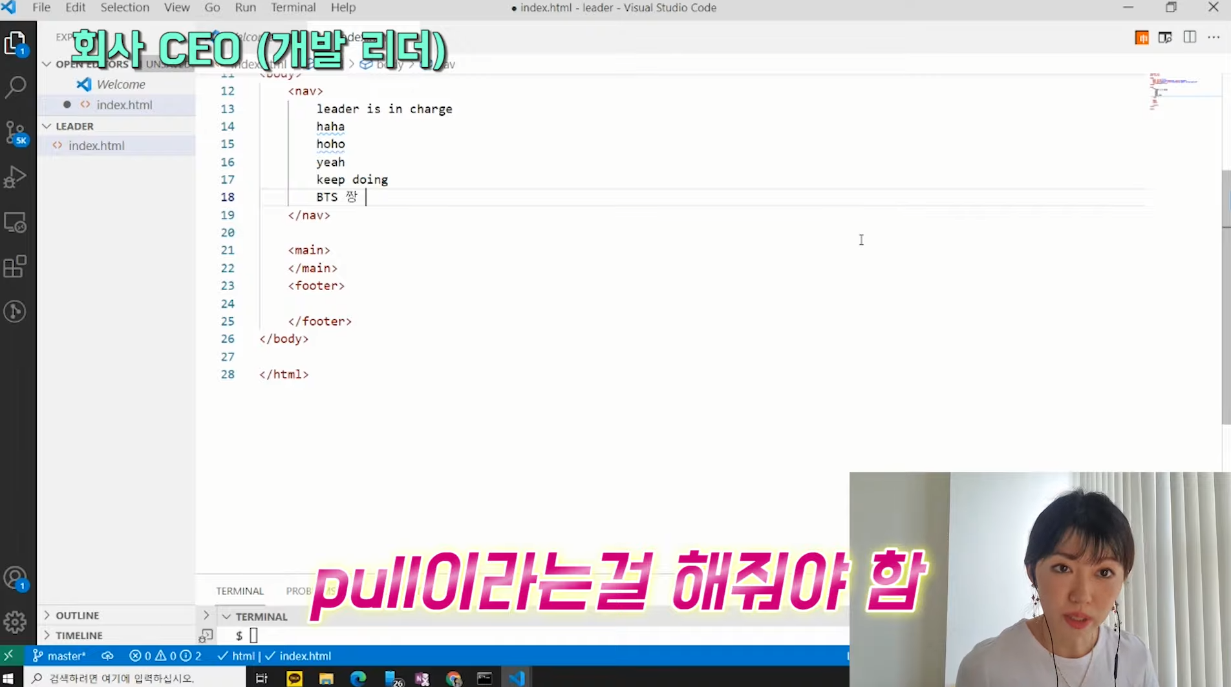Click the remote window indicator in status bar

click(x=9, y=655)
